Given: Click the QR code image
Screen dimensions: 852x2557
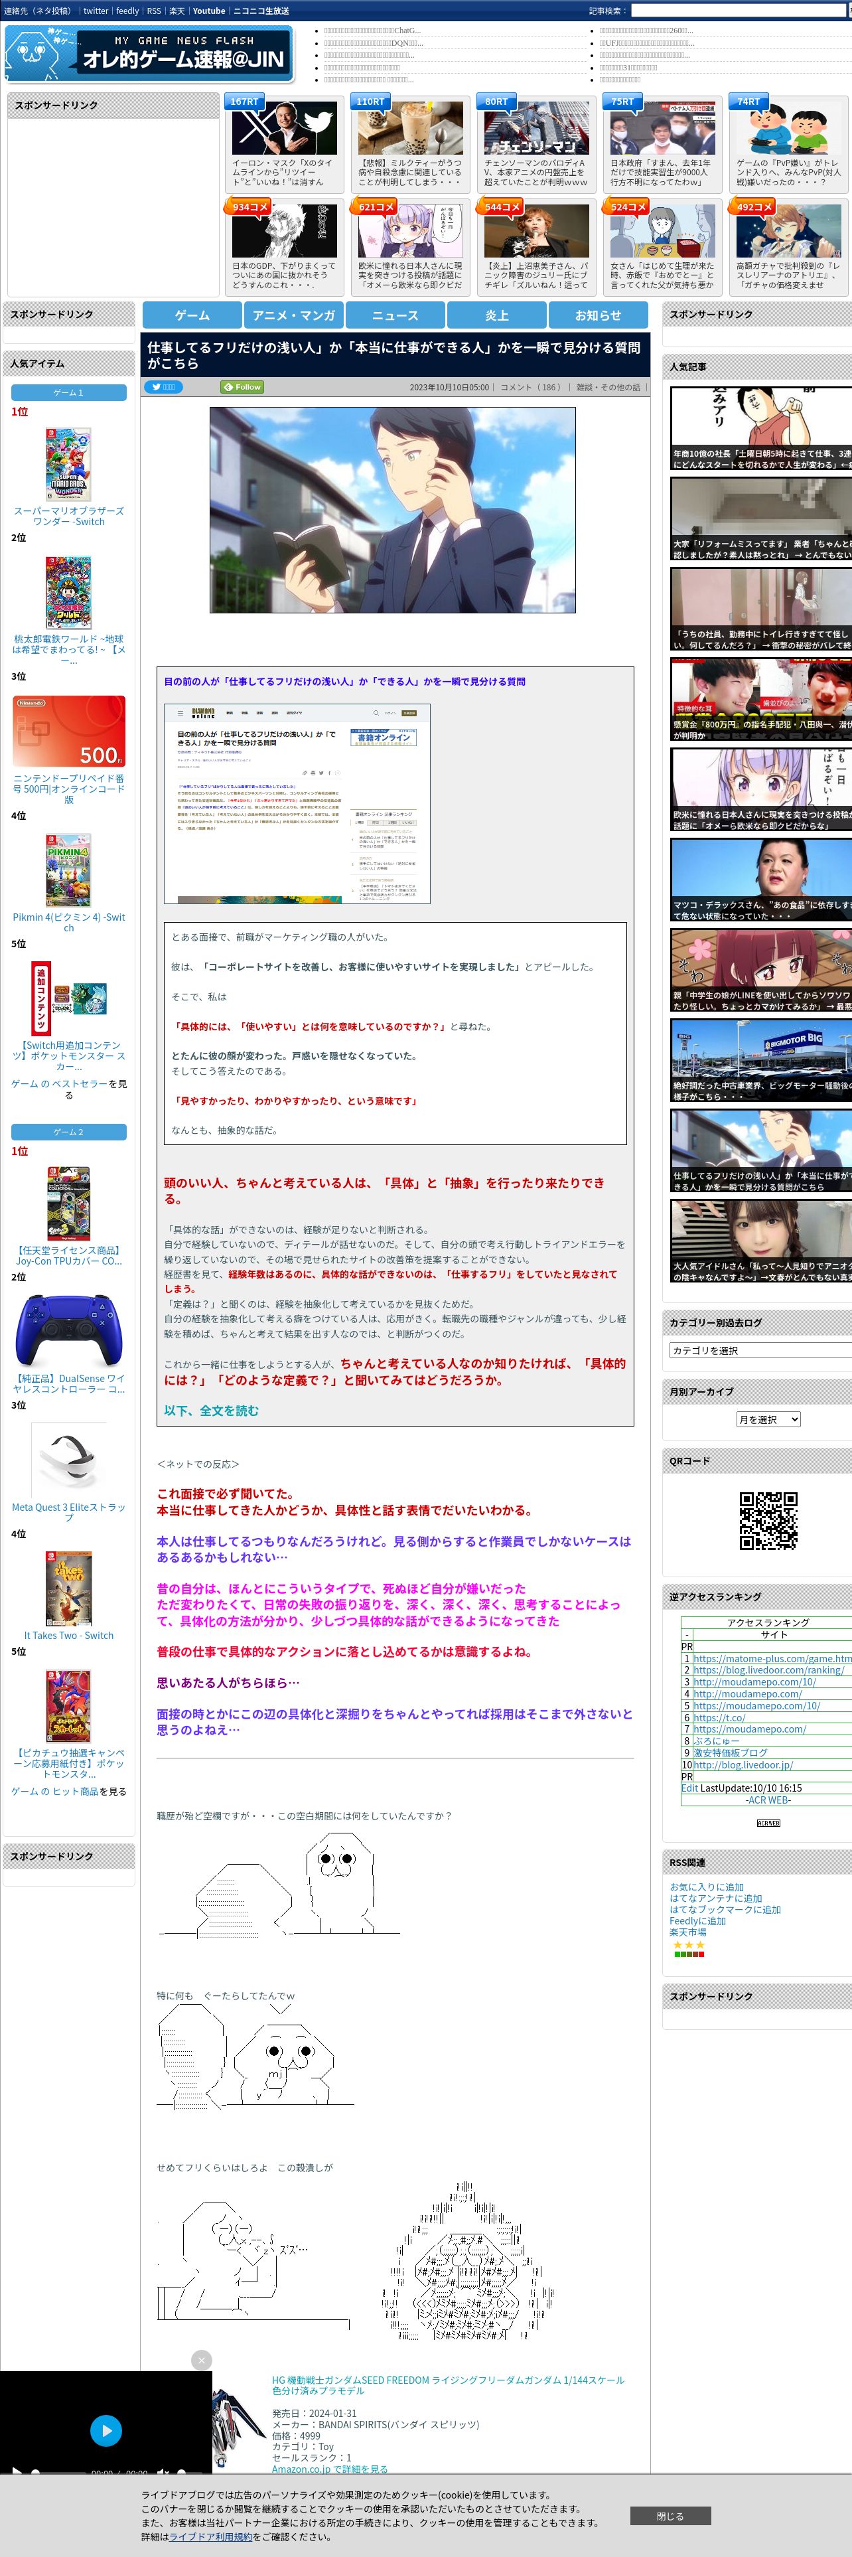Looking at the screenshot, I should click(x=768, y=1519).
